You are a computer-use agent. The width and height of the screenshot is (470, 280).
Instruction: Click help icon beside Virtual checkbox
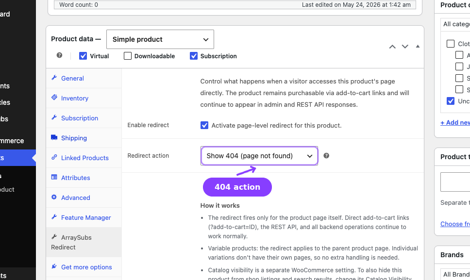[59, 55]
